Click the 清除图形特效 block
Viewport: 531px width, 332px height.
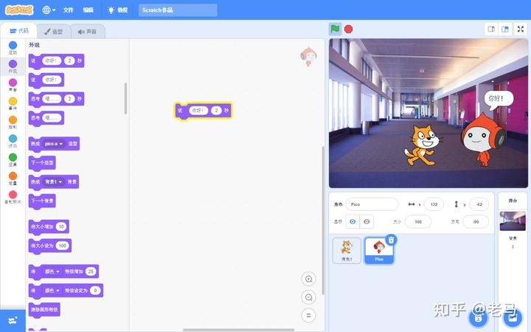point(44,310)
